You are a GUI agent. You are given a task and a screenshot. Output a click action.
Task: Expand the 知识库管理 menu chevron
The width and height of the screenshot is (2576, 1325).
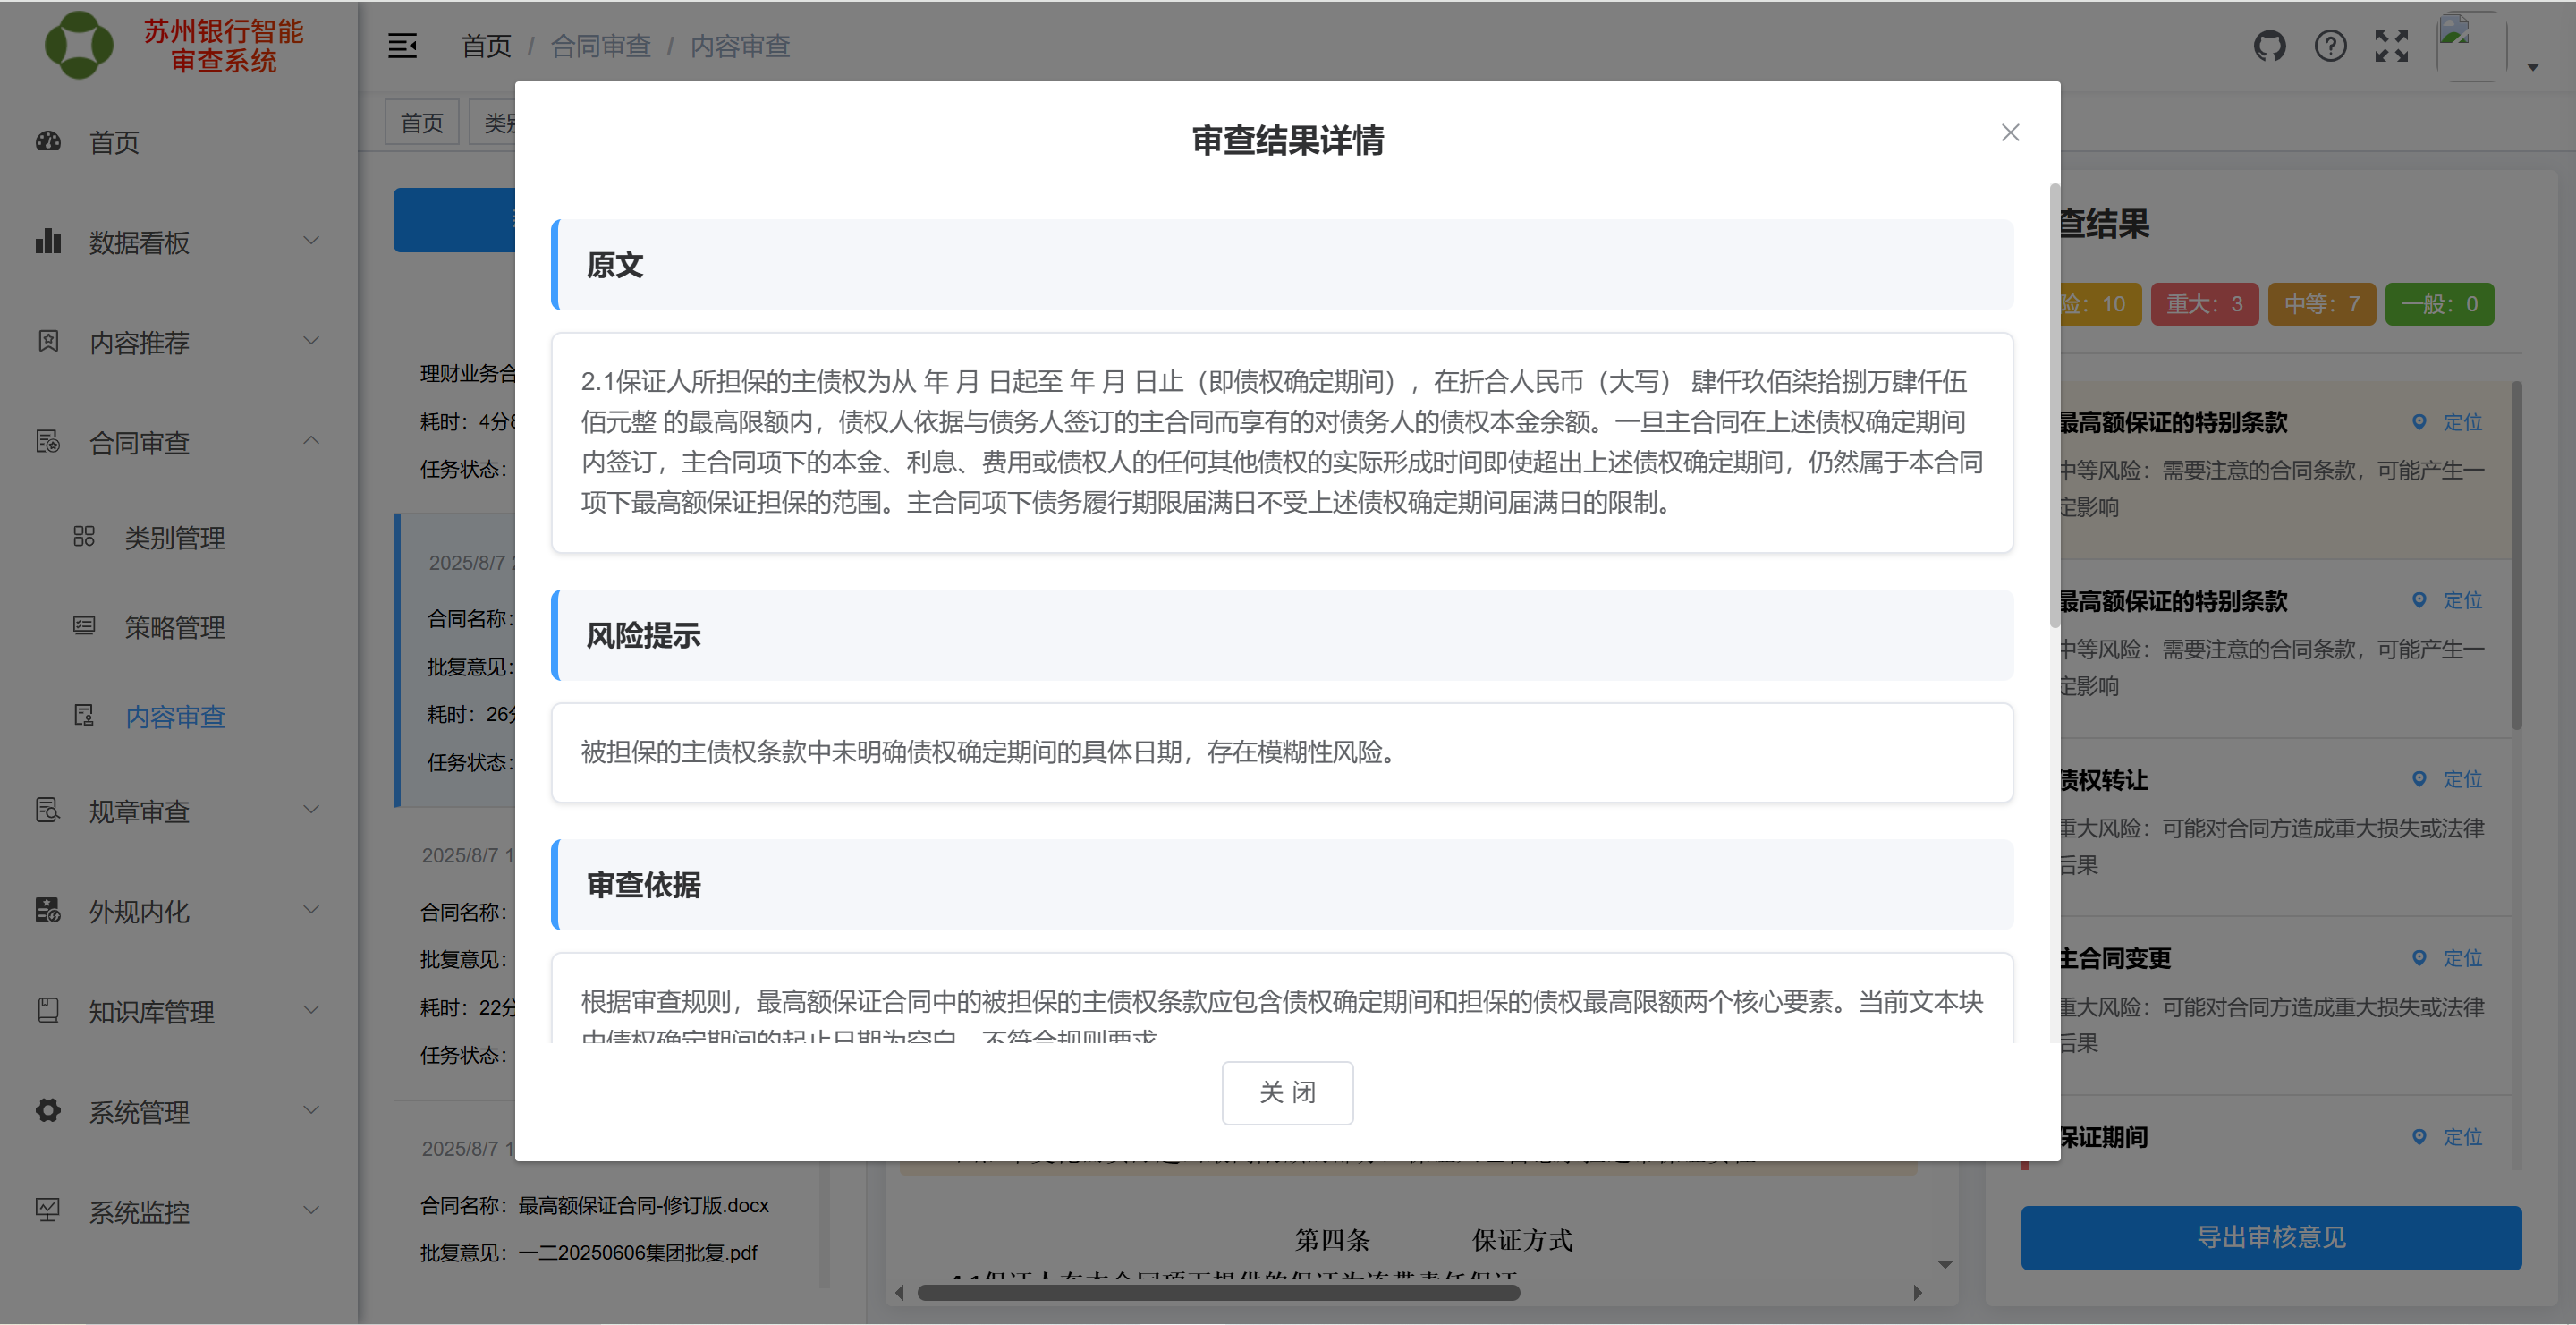click(x=311, y=1010)
